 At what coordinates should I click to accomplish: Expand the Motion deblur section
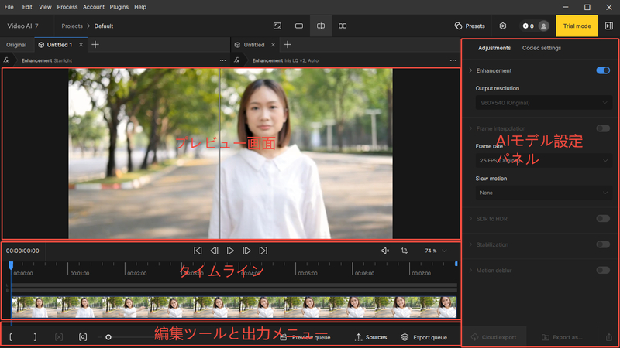[470, 270]
